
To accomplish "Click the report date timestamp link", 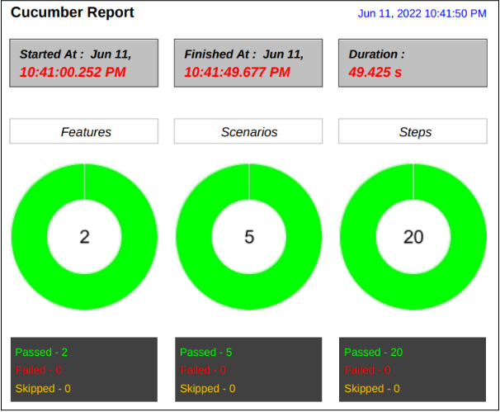I will (x=422, y=13).
